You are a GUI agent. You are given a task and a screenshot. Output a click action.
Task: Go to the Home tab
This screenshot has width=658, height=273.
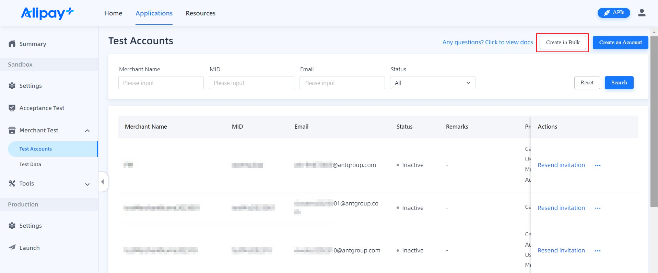tap(113, 13)
